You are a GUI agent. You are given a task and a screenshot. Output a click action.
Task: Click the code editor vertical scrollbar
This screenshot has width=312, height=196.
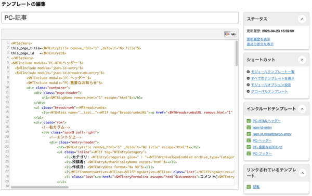(x=237, y=53)
